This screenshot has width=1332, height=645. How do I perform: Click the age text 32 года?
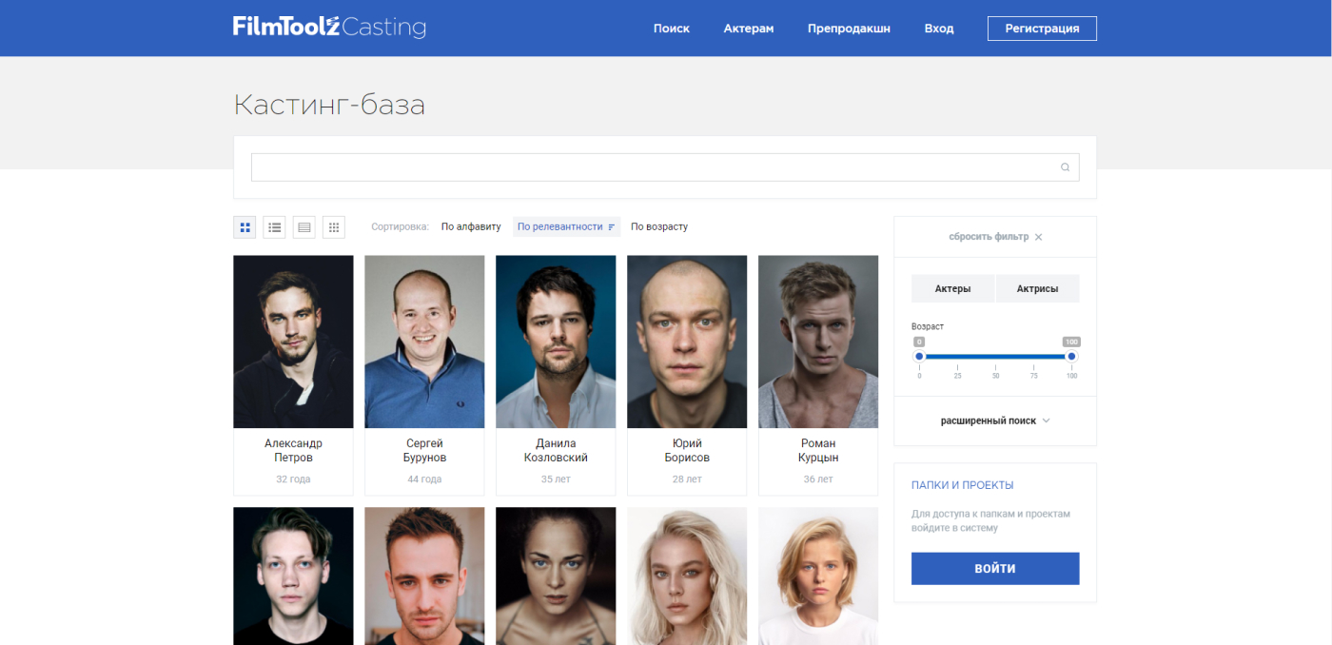pos(293,479)
